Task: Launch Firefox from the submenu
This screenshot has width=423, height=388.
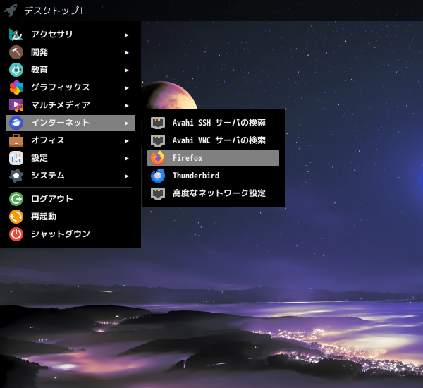Action: [213, 158]
